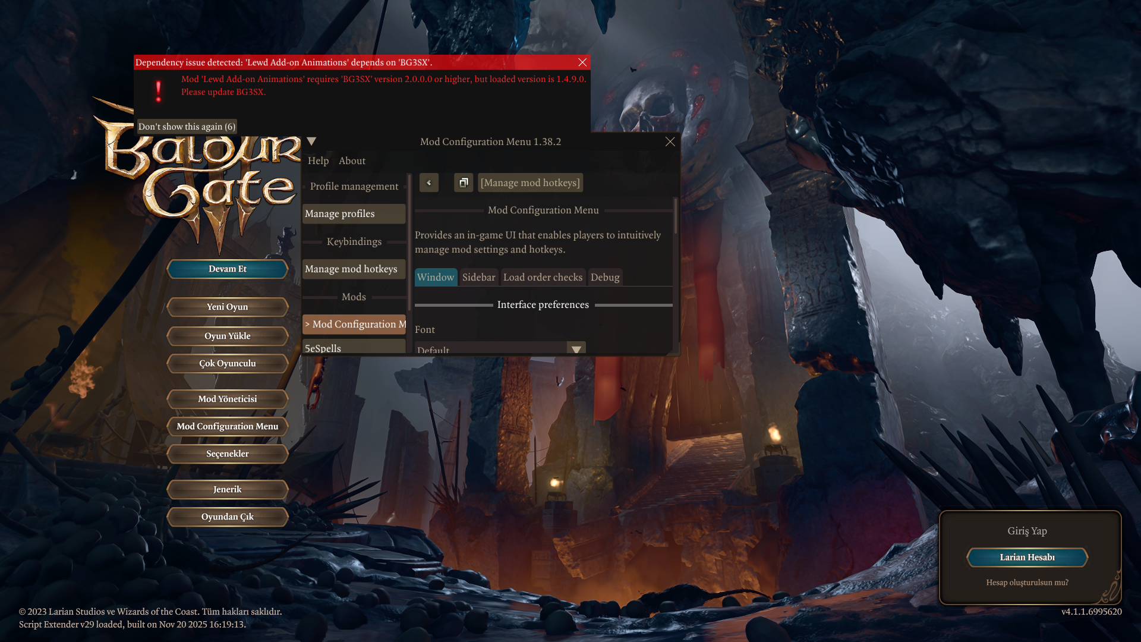The height and width of the screenshot is (642, 1141).
Task: Click Oyun Yükle to load game
Action: 228,336
